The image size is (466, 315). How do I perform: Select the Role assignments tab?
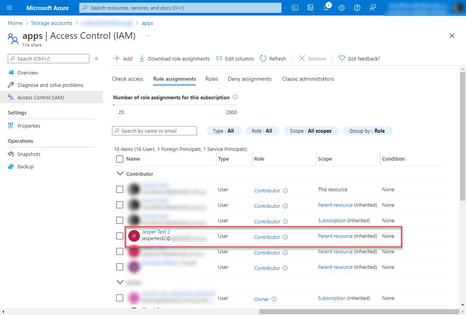coord(175,79)
